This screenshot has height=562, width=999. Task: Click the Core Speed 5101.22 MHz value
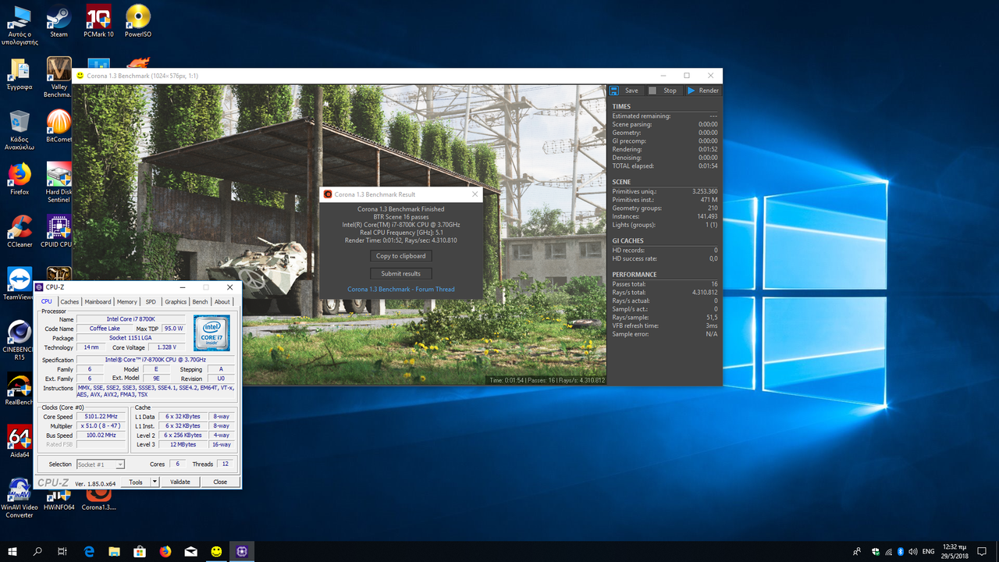click(100, 417)
